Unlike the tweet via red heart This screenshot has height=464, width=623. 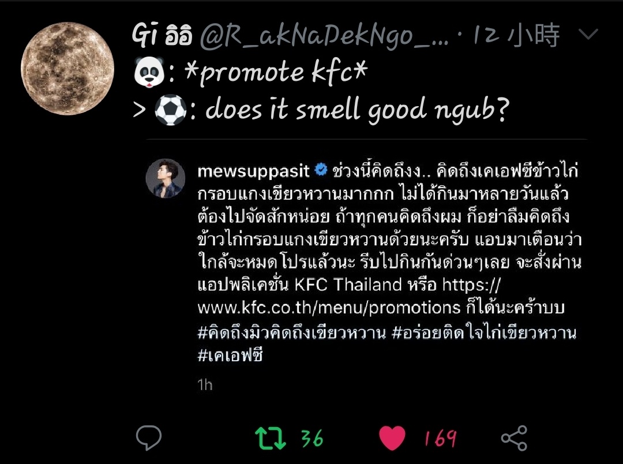click(x=392, y=438)
